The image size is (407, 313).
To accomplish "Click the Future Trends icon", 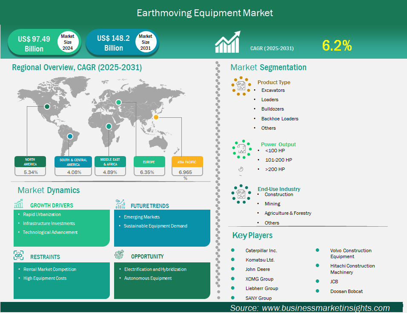I will (120, 205).
